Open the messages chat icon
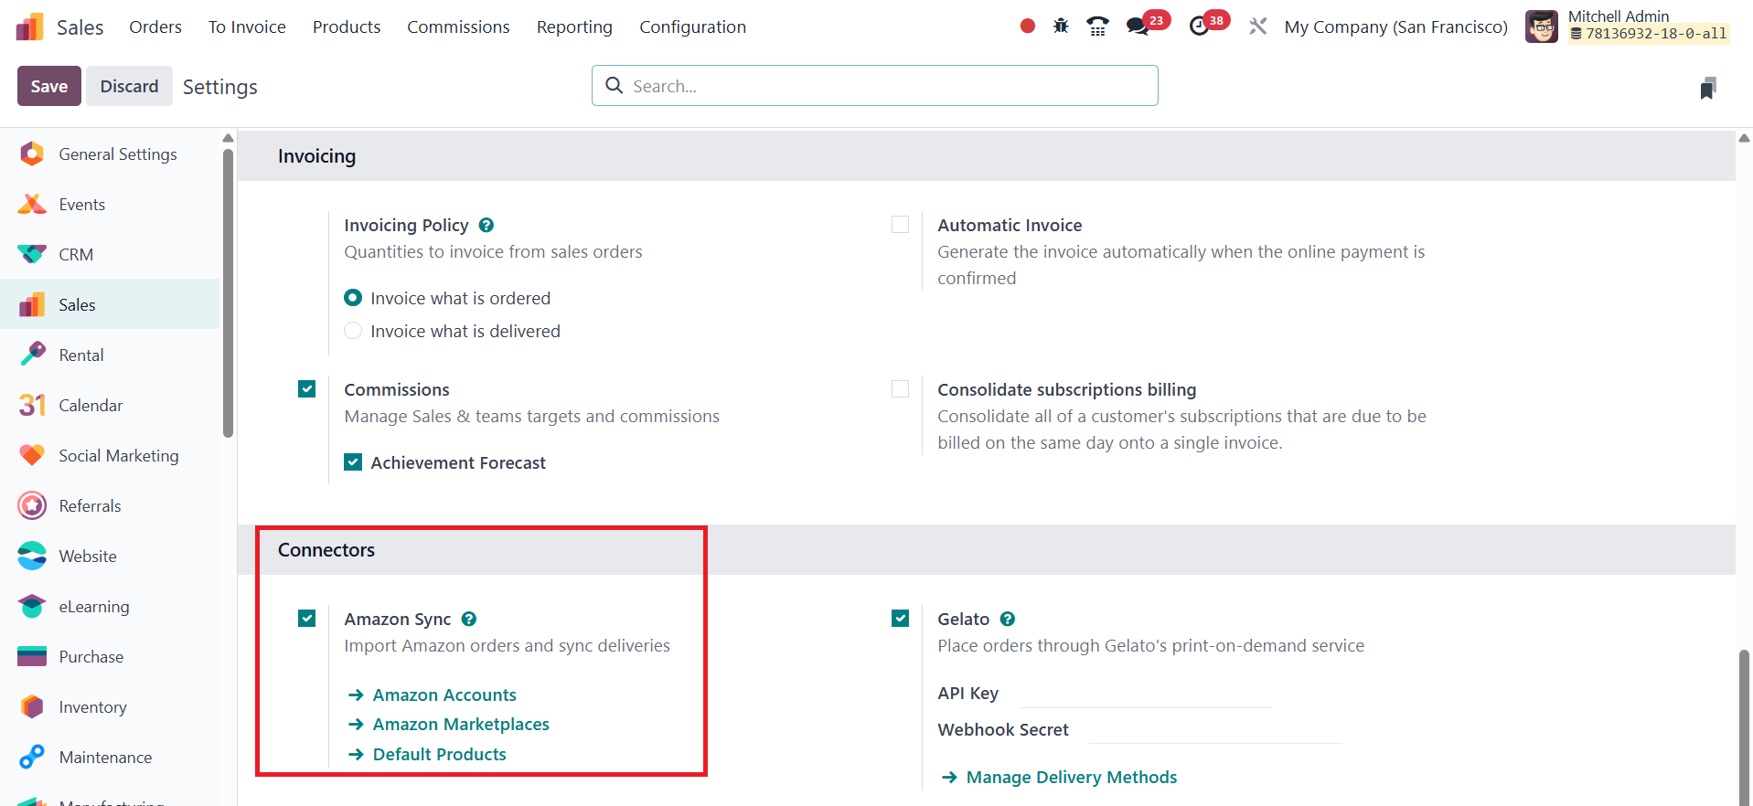 click(1138, 27)
